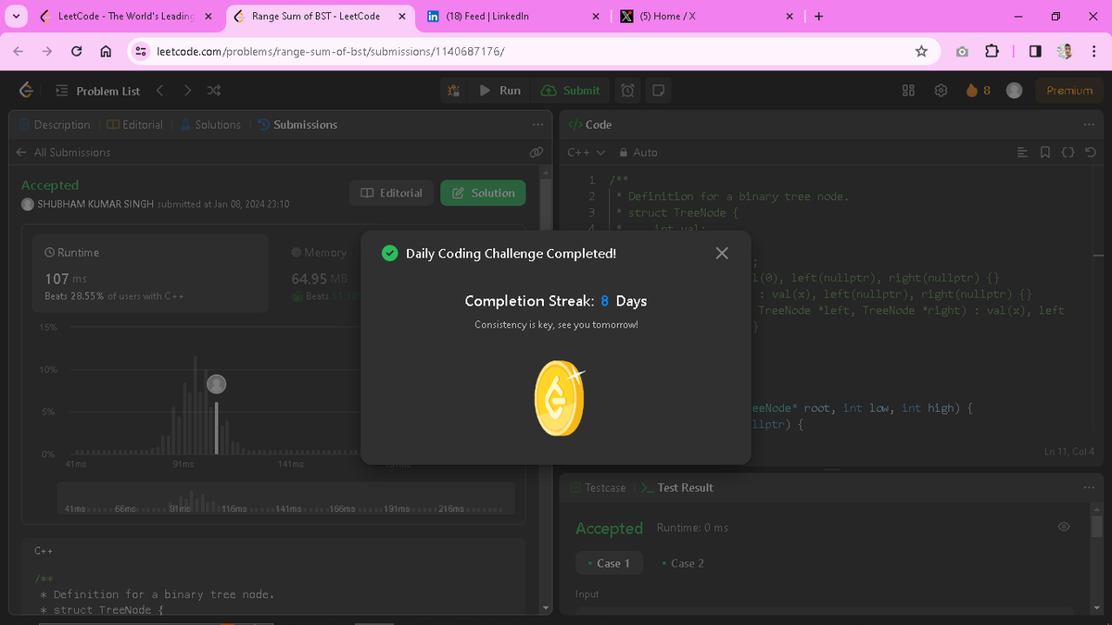
Task: Copy submission link icon
Action: click(x=536, y=153)
